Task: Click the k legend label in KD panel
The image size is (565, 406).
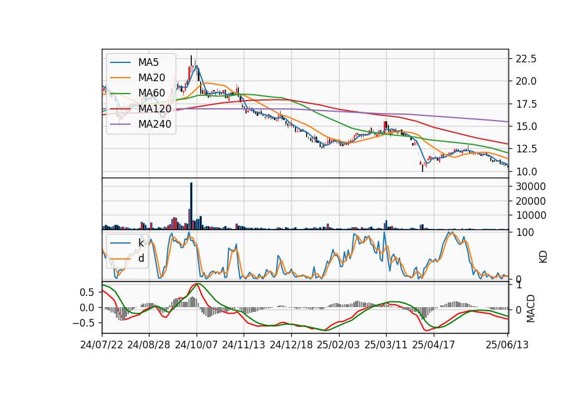Action: 141,243
